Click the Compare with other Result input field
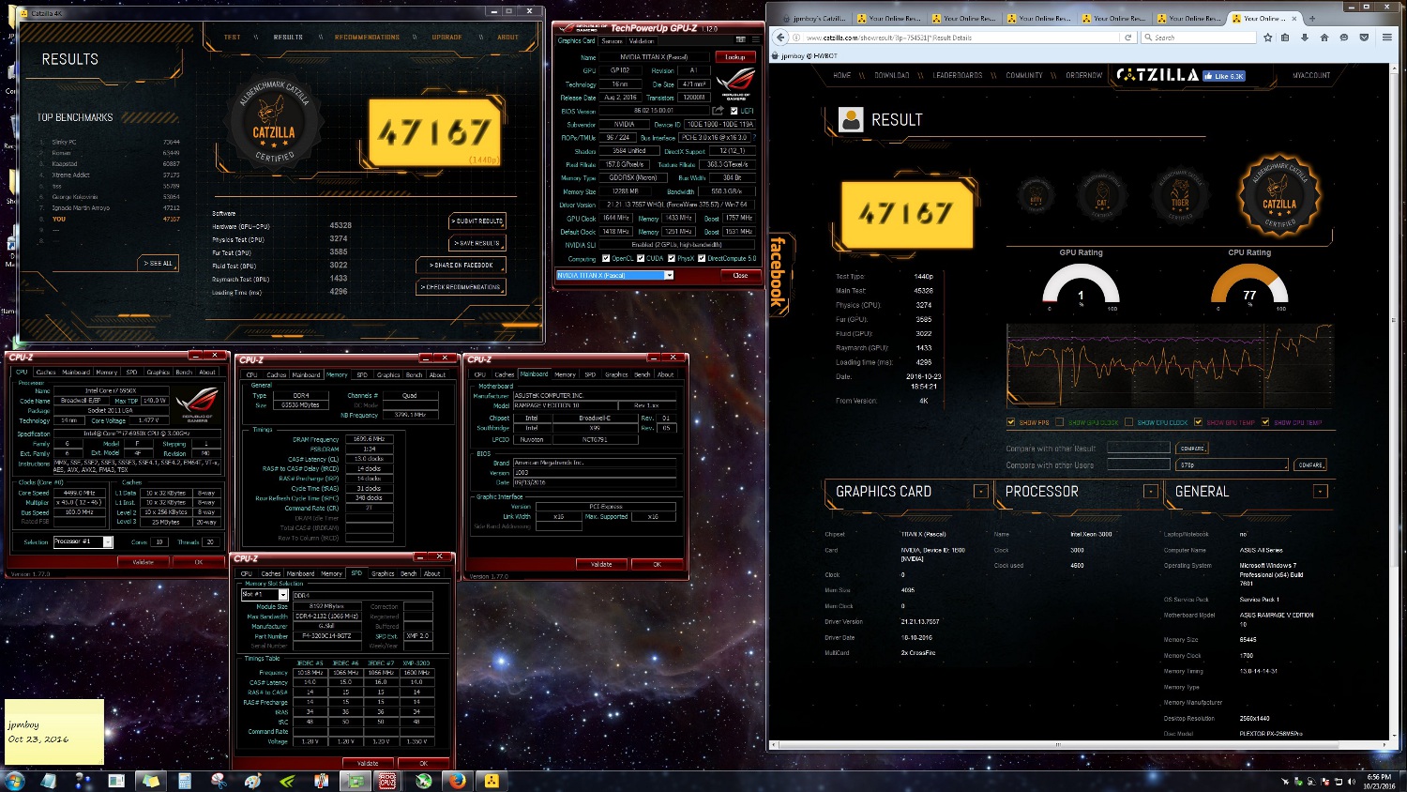1407x792 pixels. tap(1138, 449)
